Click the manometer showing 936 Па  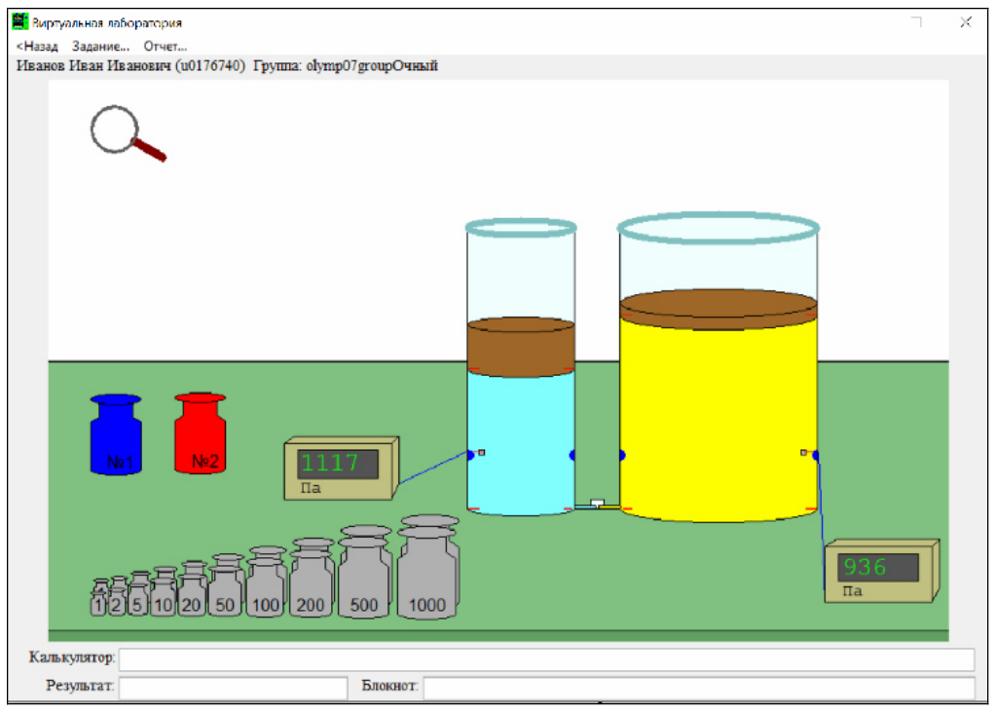(x=882, y=571)
